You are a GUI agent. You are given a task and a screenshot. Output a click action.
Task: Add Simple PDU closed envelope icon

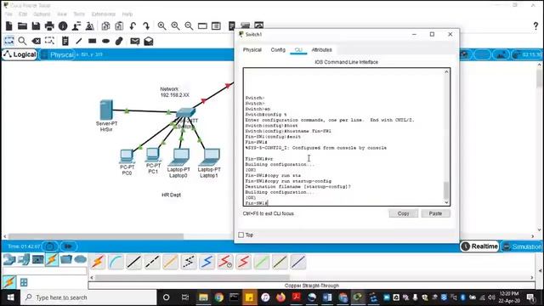pos(134,42)
